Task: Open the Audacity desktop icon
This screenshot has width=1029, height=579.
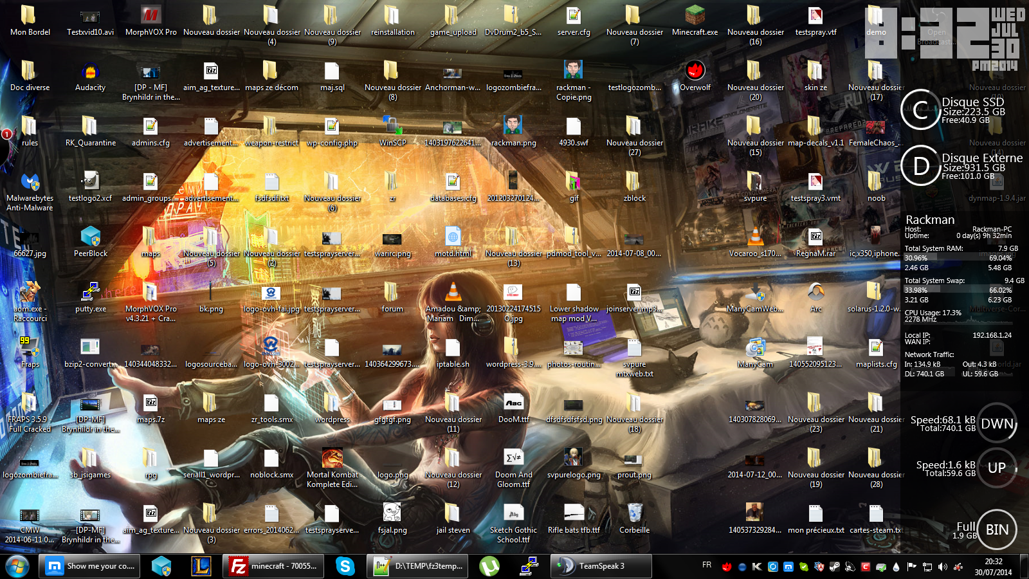Action: [x=90, y=77]
